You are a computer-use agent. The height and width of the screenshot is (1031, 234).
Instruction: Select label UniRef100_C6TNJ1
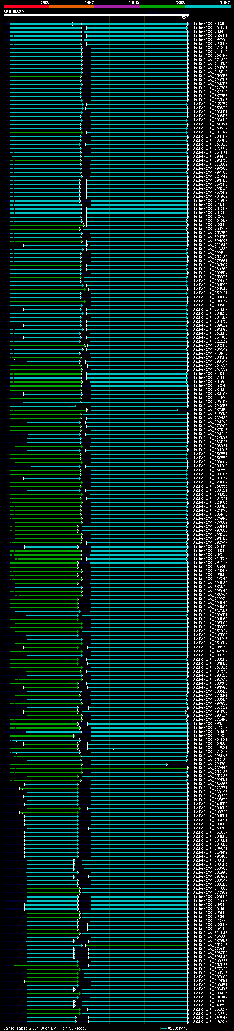click(x=210, y=153)
